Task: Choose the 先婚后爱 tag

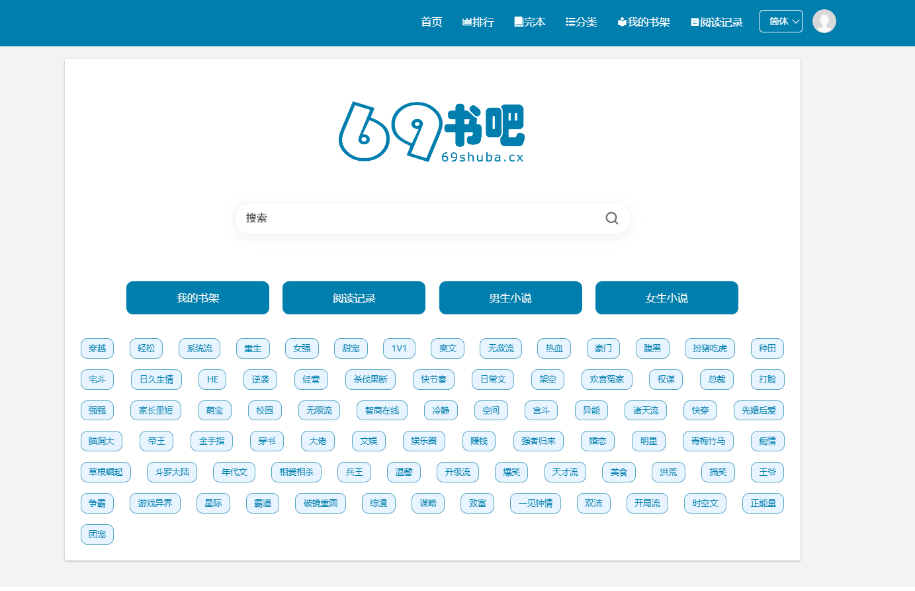Action: 759,410
